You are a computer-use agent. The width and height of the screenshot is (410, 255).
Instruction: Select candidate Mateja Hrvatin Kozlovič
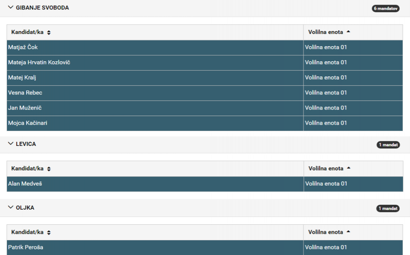coord(39,63)
